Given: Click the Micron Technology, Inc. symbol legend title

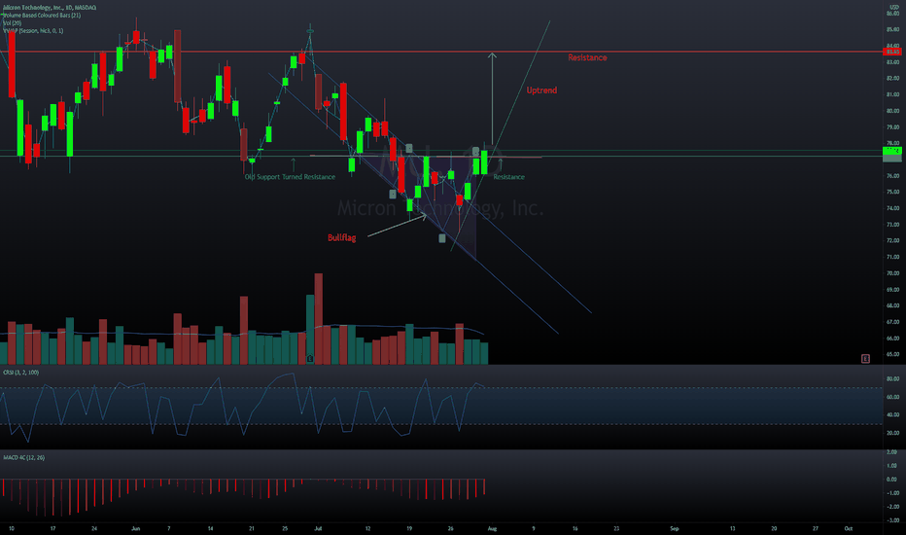Looking at the screenshot, I should [50, 8].
